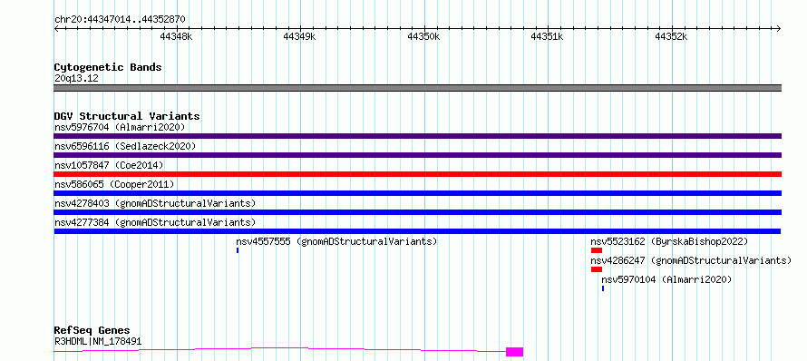The height and width of the screenshot is (361, 807).
Task: Select the magenta exon block of R3HDML
Action: click(515, 352)
